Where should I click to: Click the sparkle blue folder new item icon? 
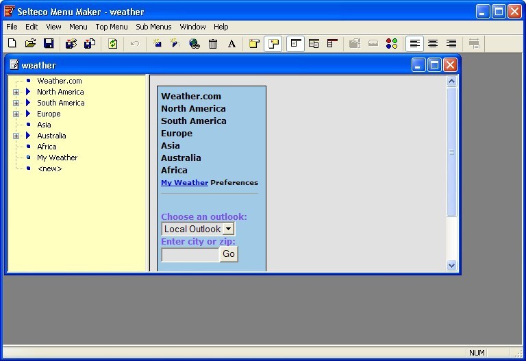pos(158,44)
